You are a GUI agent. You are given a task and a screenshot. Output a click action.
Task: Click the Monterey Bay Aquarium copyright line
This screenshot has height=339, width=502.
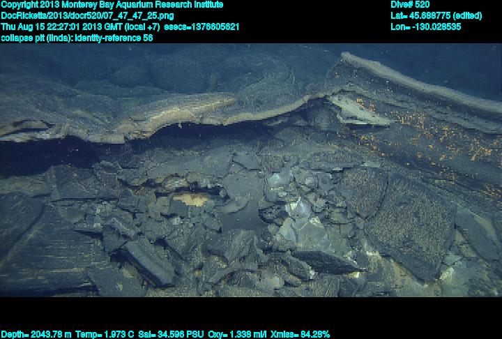[112, 5]
